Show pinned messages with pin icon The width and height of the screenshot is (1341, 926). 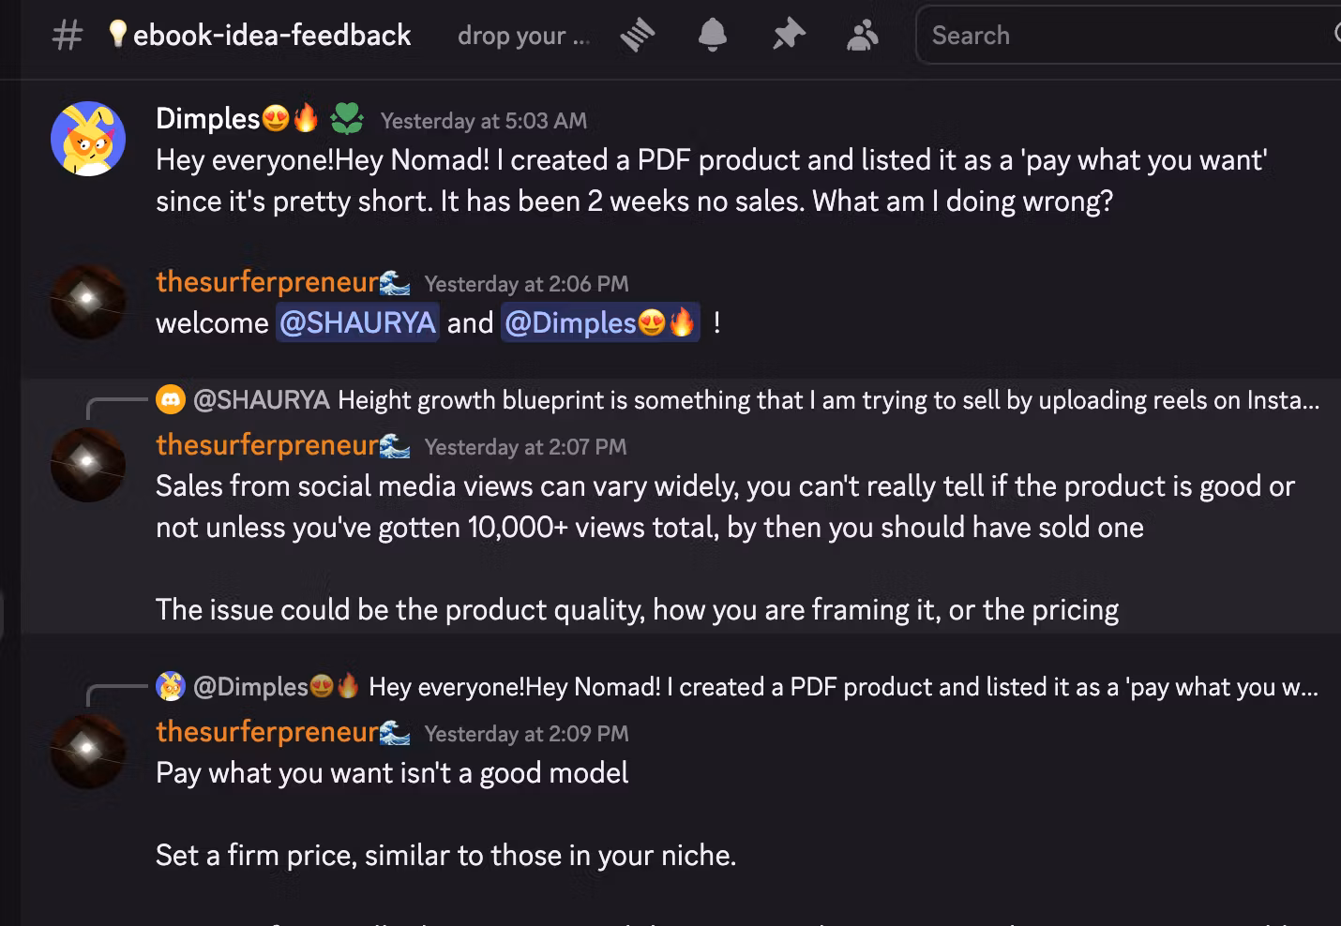pyautogui.click(x=789, y=36)
